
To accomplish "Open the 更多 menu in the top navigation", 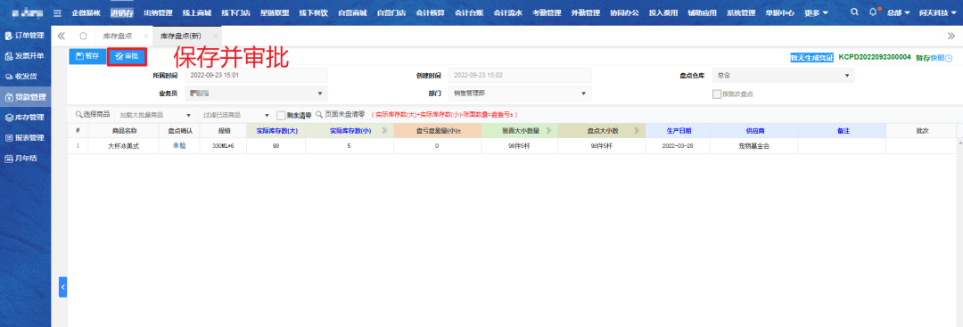I will (x=816, y=12).
